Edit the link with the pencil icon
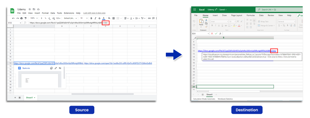This screenshot has height=118, width=310. pos(56,68)
